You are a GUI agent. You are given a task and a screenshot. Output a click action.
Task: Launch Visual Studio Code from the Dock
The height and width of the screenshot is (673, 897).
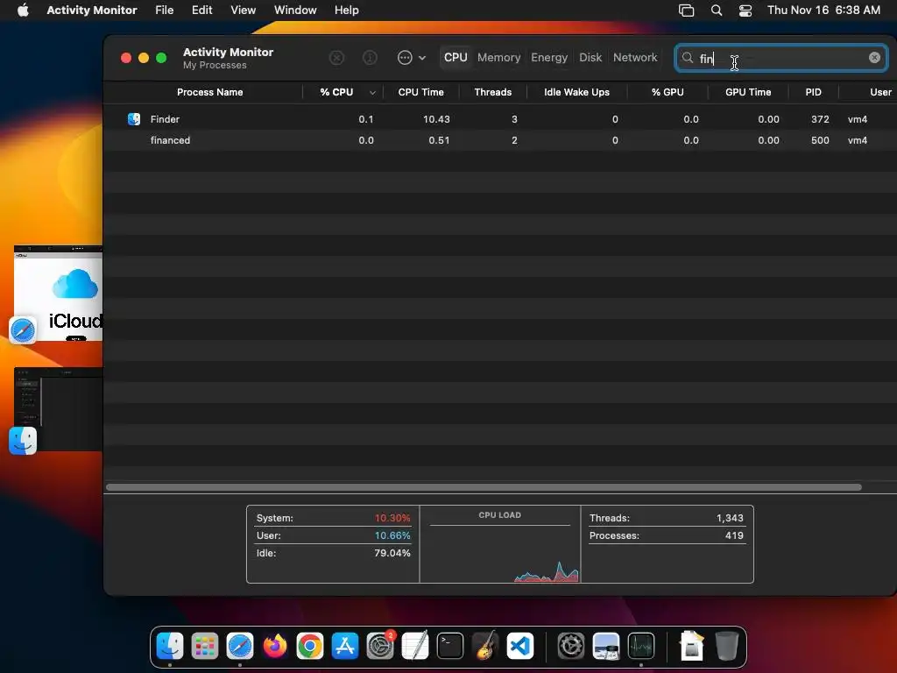click(520, 646)
